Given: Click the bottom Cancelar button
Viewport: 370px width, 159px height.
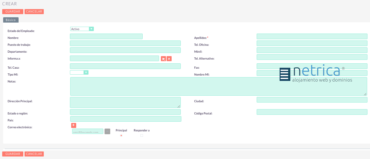Looking at the screenshot, I should point(34,154).
